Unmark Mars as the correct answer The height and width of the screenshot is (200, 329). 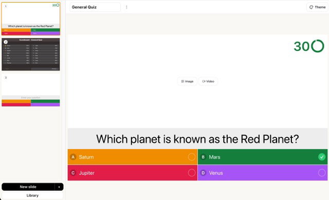coord(321,157)
